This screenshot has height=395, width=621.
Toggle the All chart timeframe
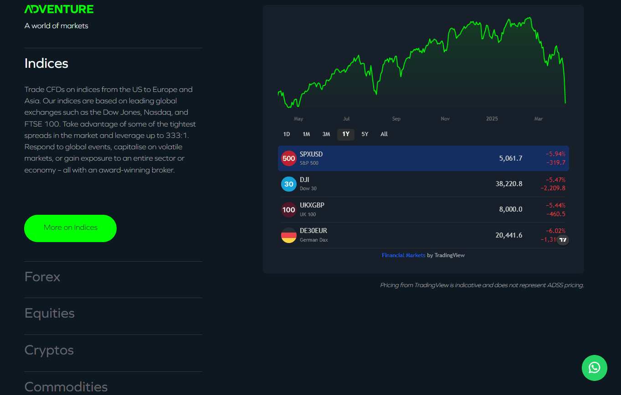[x=384, y=134]
